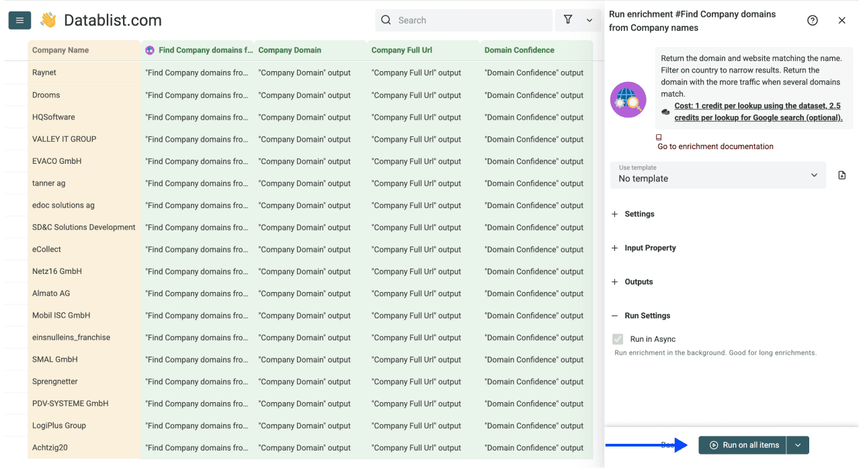Open the Use template dropdown
The image size is (865, 470).
718,175
